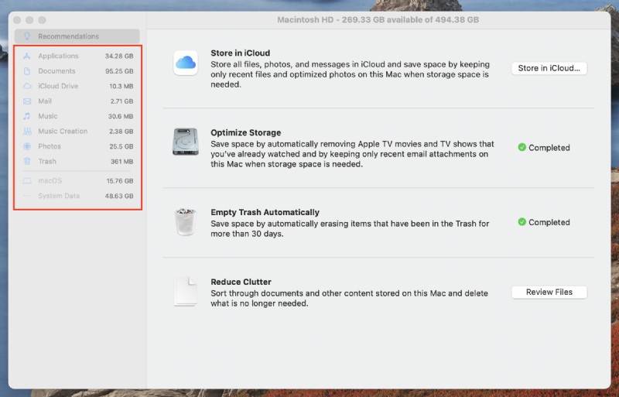Click the Store in iCloud heading

pos(241,53)
